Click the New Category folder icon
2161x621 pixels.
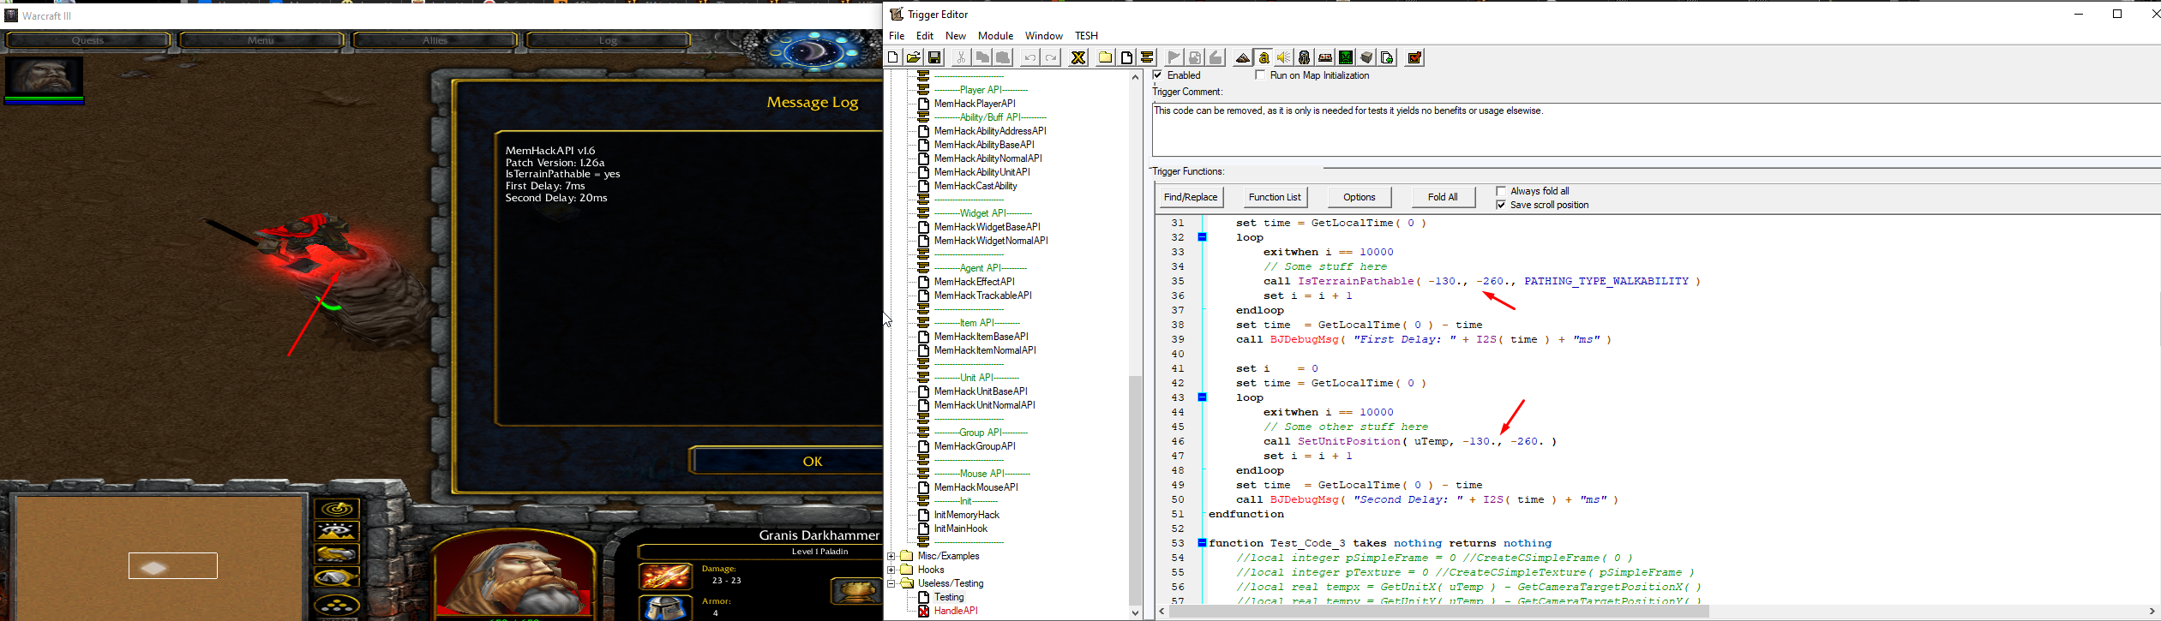(1106, 57)
